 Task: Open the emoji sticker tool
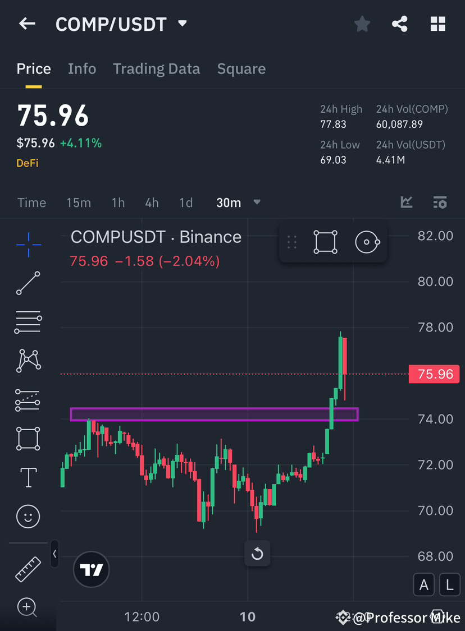point(28,516)
